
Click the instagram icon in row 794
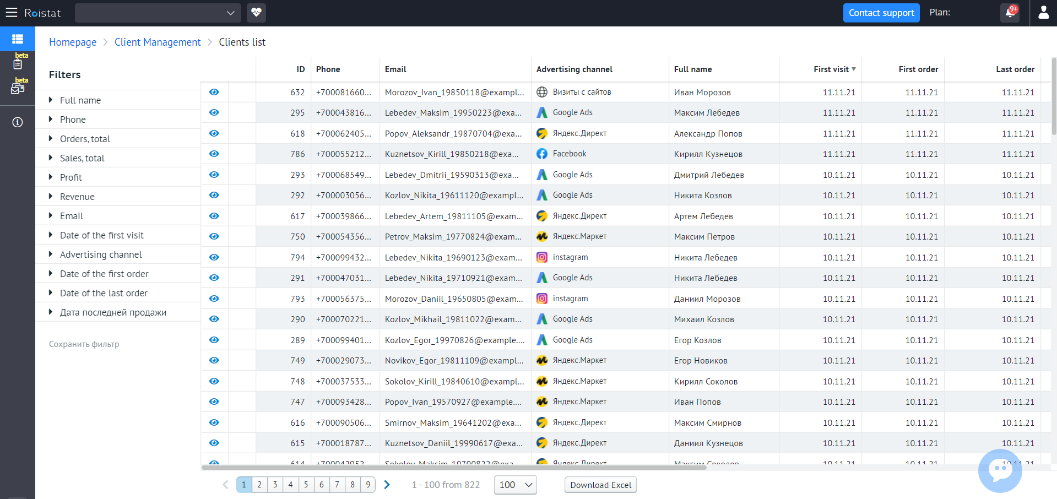pos(542,257)
